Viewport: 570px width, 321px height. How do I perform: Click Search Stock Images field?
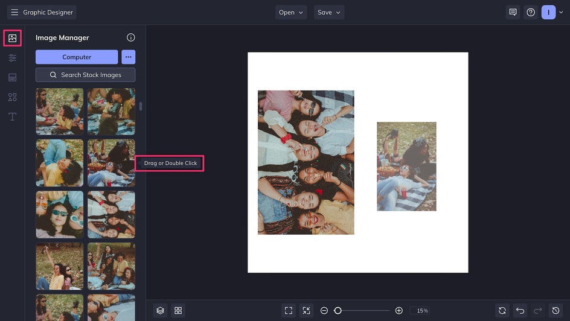(85, 75)
